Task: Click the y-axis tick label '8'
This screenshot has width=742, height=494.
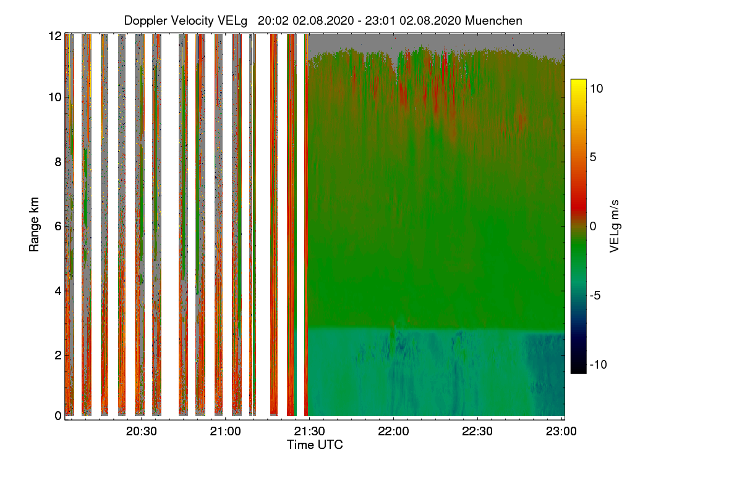Action: 58,162
